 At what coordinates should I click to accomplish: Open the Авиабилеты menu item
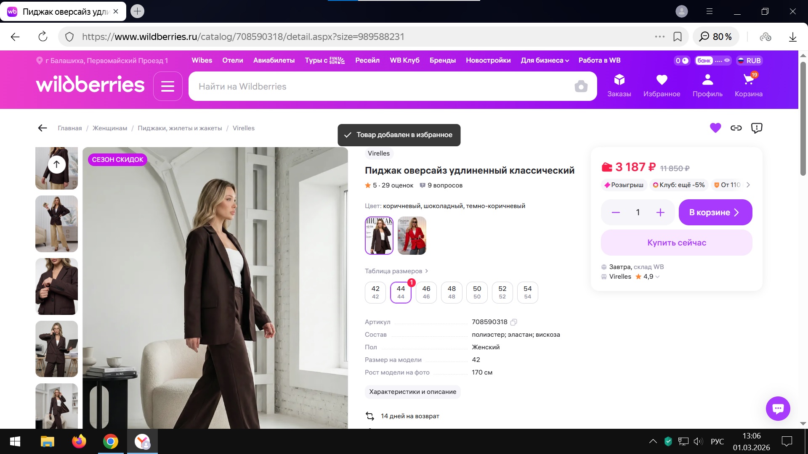(x=274, y=60)
